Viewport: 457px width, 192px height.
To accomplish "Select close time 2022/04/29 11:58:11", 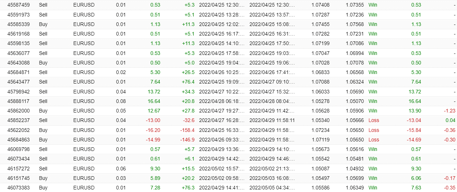I will [x=272, y=120].
